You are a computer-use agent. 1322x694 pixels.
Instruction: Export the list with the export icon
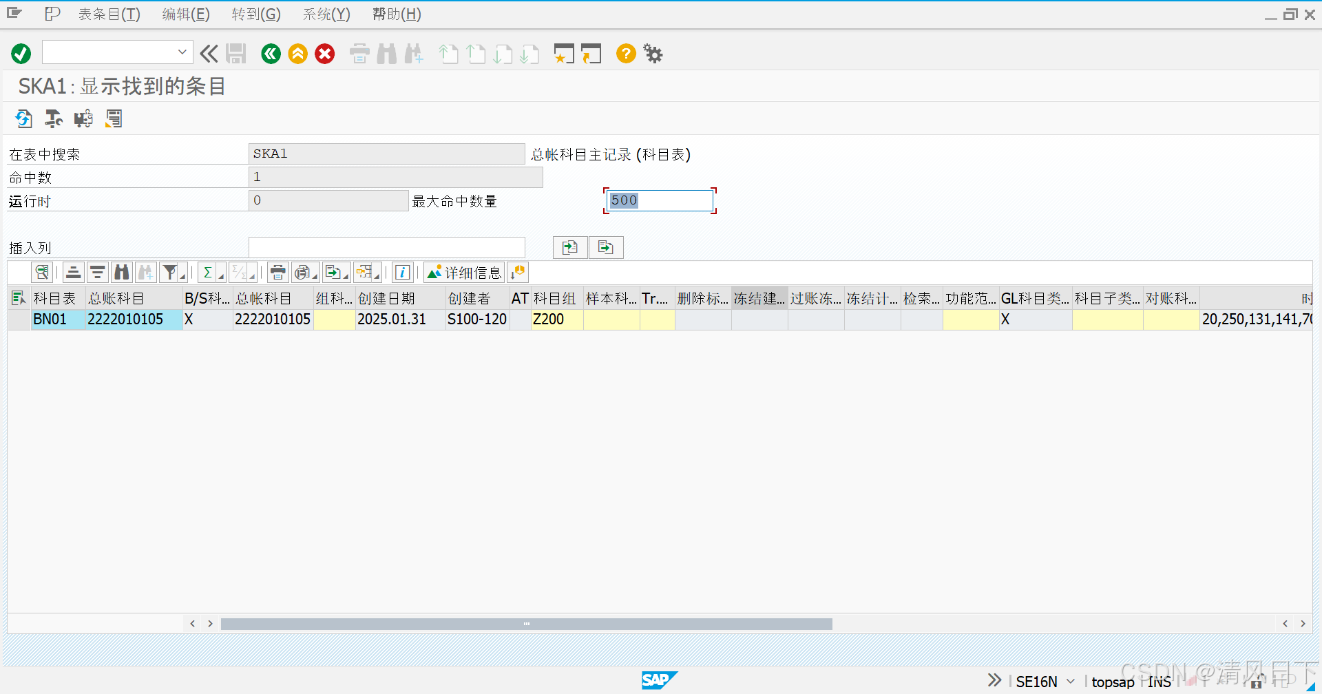point(334,272)
